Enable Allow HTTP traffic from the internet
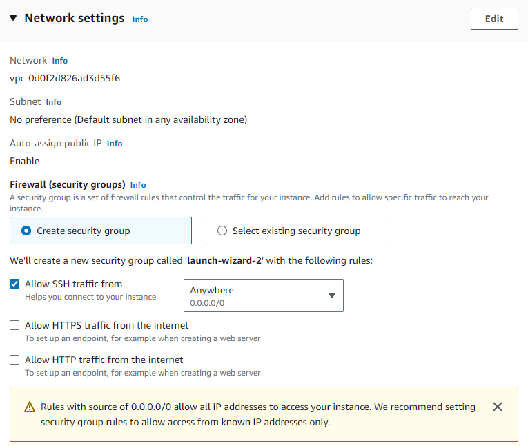Screen dimensions: 528x446 pyautogui.click(x=14, y=360)
